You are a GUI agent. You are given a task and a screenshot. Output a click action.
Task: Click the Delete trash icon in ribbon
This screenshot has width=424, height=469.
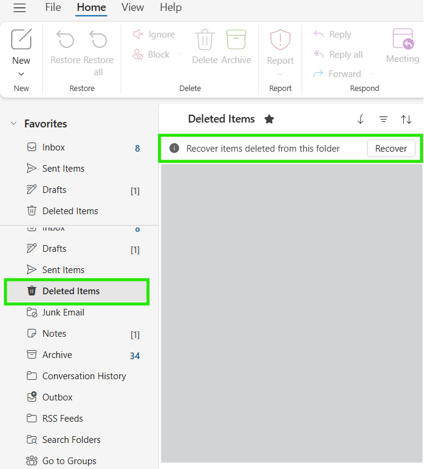click(205, 39)
